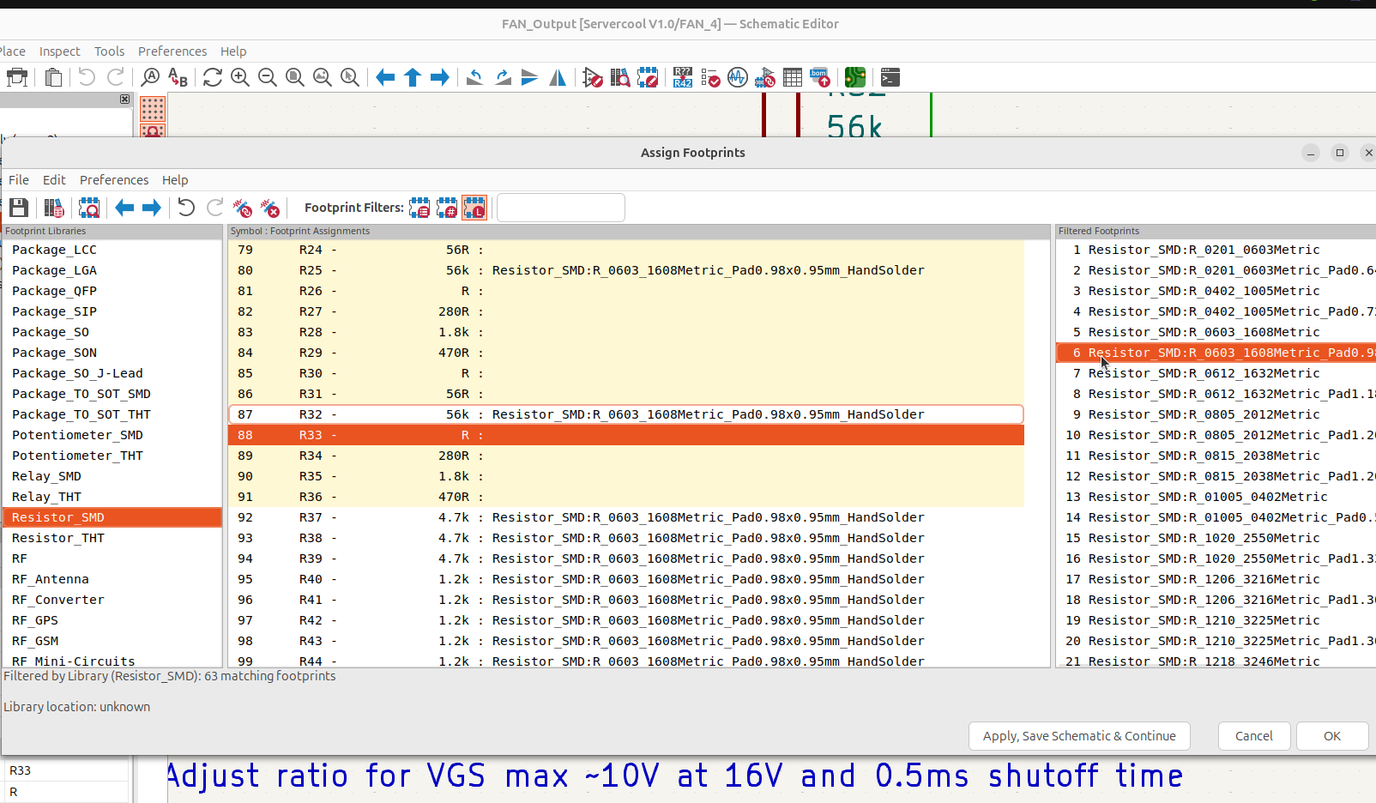1376x803 pixels.
Task: Go to previous unassigned symbol (left arrow)
Action: (x=124, y=208)
